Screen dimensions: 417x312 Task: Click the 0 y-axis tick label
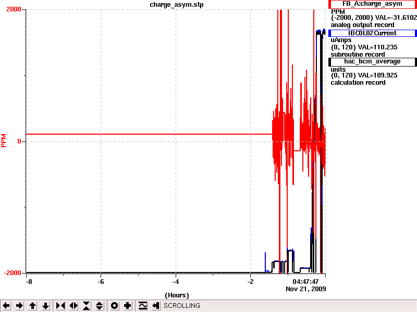19,141
